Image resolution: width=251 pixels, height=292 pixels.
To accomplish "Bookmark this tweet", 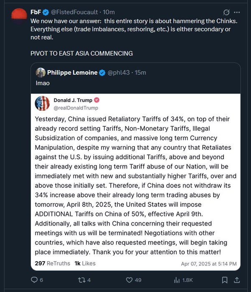I will coord(225,280).
